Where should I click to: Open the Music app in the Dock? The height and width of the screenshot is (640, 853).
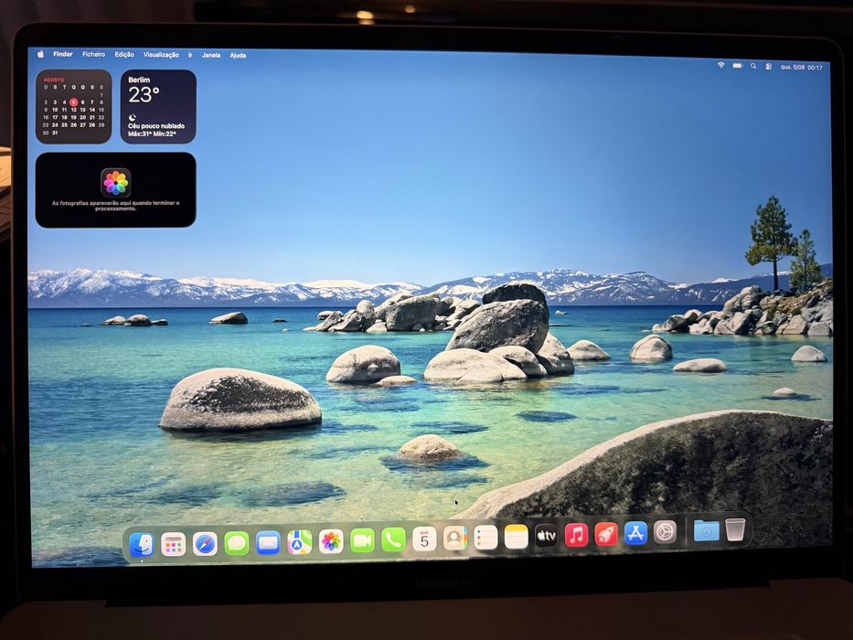[x=577, y=536]
